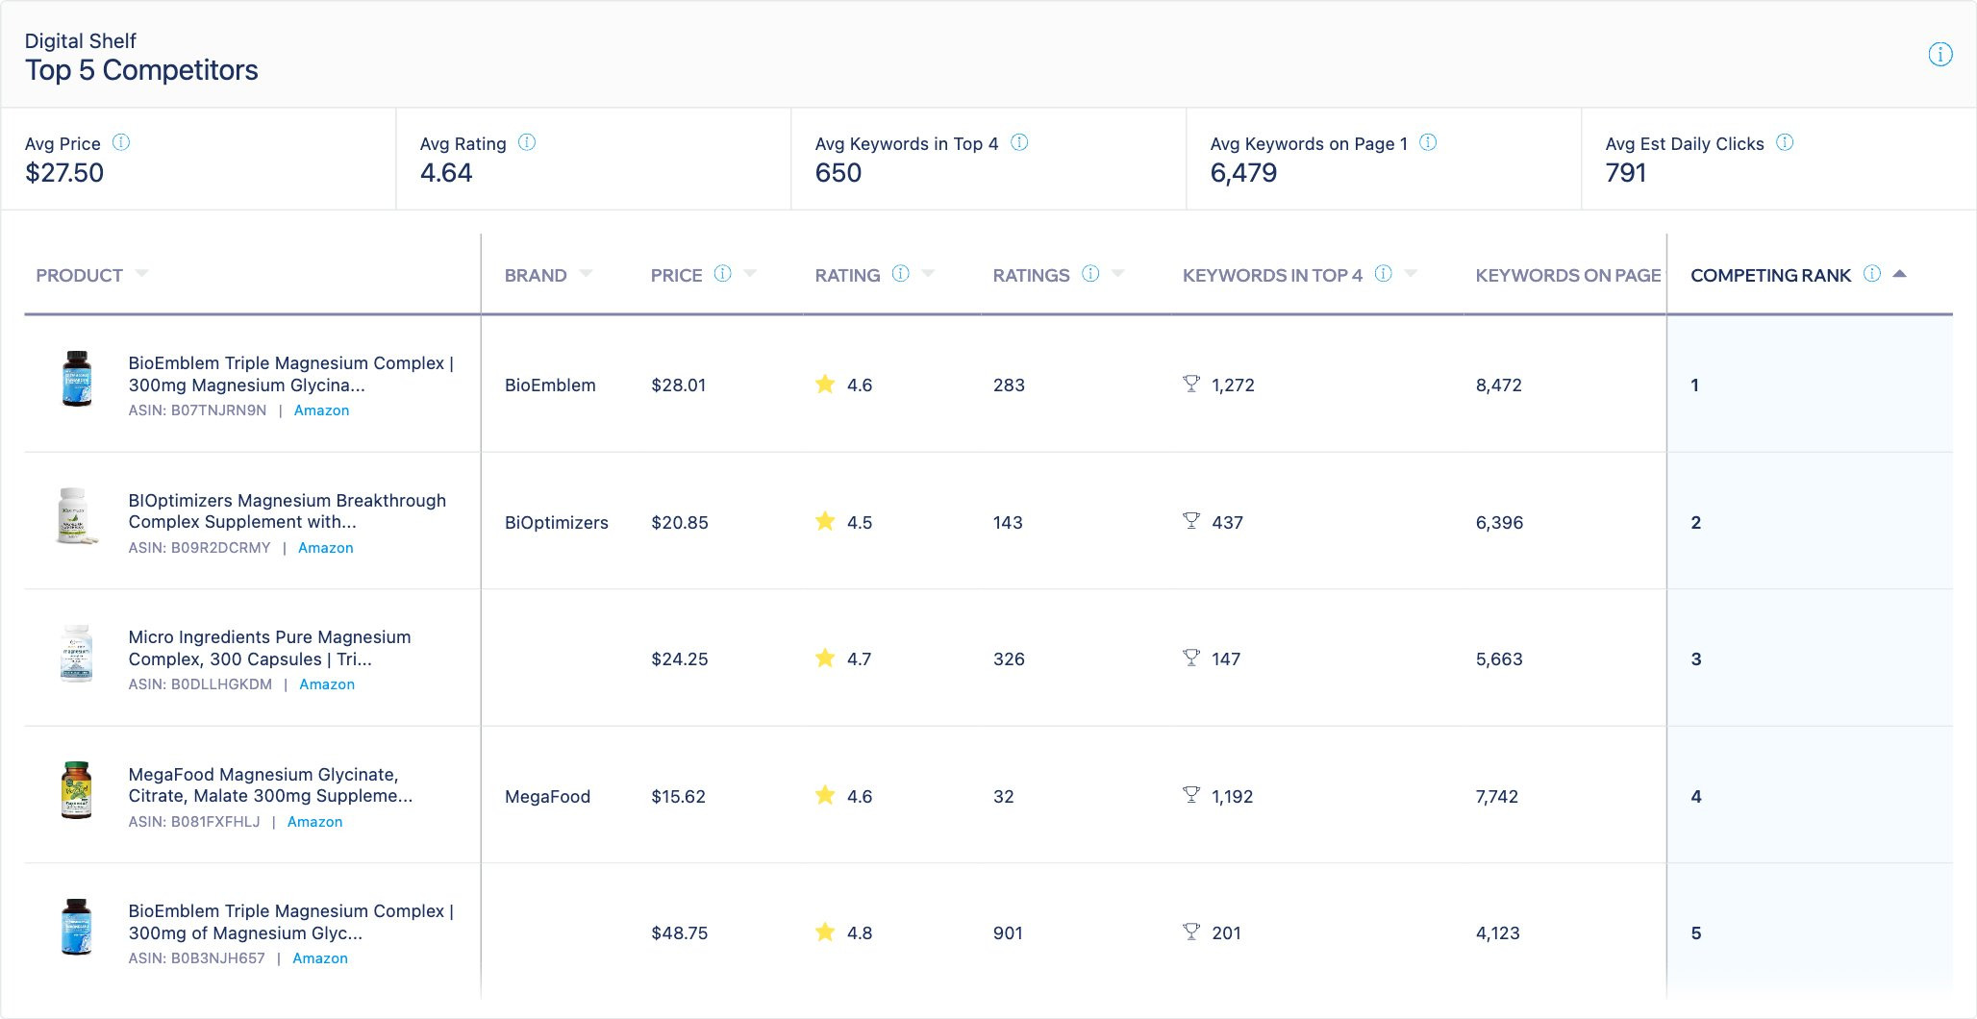The width and height of the screenshot is (1977, 1019).
Task: Open the Avg Est Daily Clicks info icon
Action: point(1785,142)
